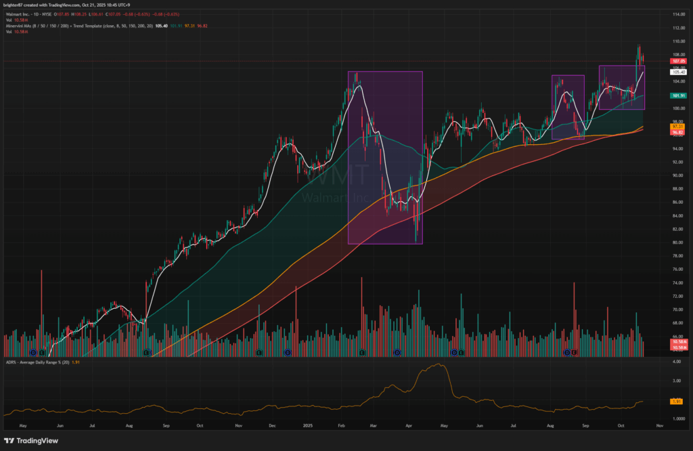Click the earnings marker in February 2025
Screen dimensions: 693x451
click(362, 352)
